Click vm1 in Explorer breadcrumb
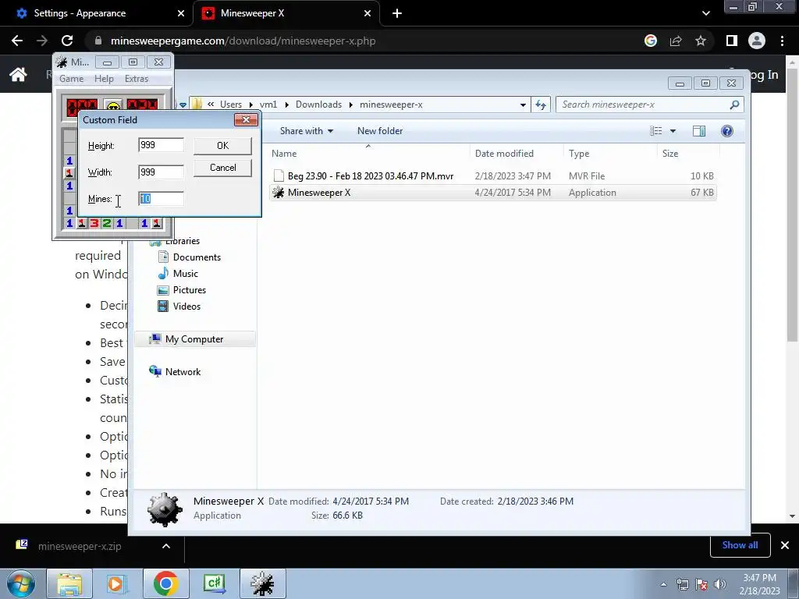Image resolution: width=799 pixels, height=599 pixels. [268, 105]
